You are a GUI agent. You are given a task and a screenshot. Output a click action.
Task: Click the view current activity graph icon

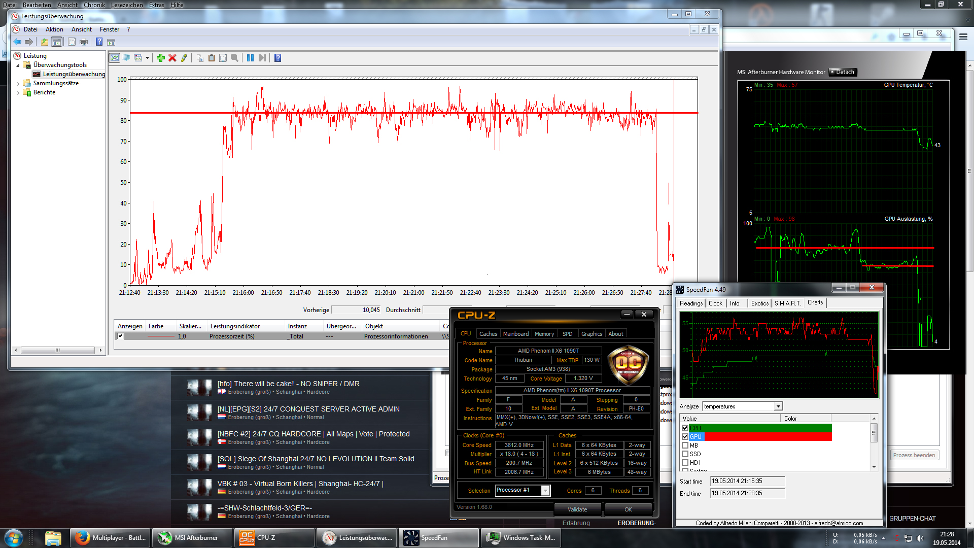point(115,58)
